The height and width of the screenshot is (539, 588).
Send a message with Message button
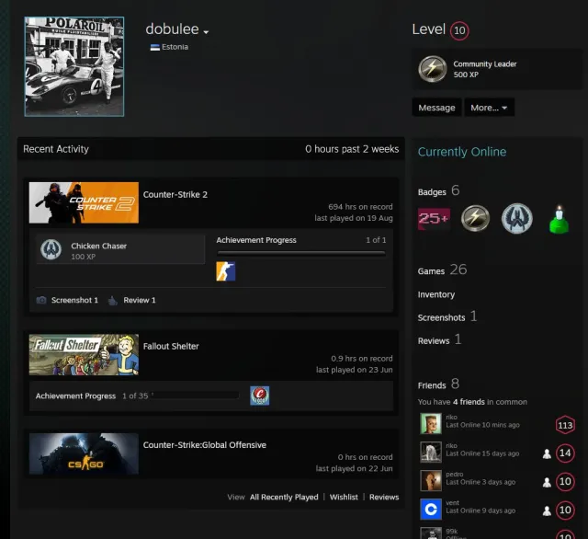tap(436, 108)
